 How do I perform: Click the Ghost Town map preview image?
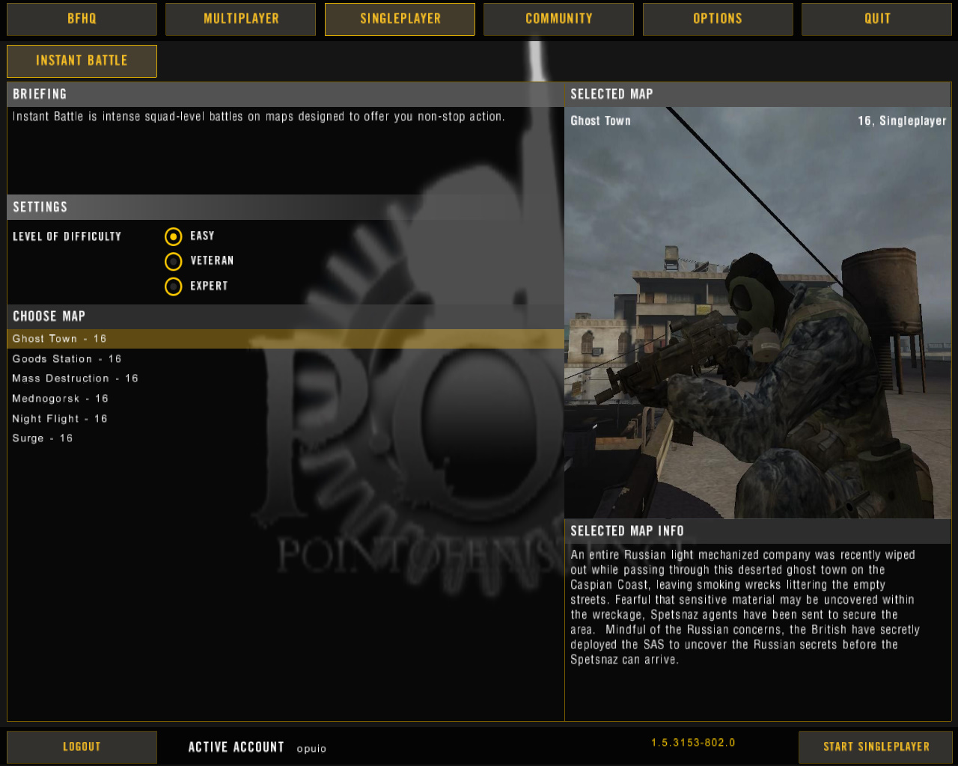coord(757,313)
